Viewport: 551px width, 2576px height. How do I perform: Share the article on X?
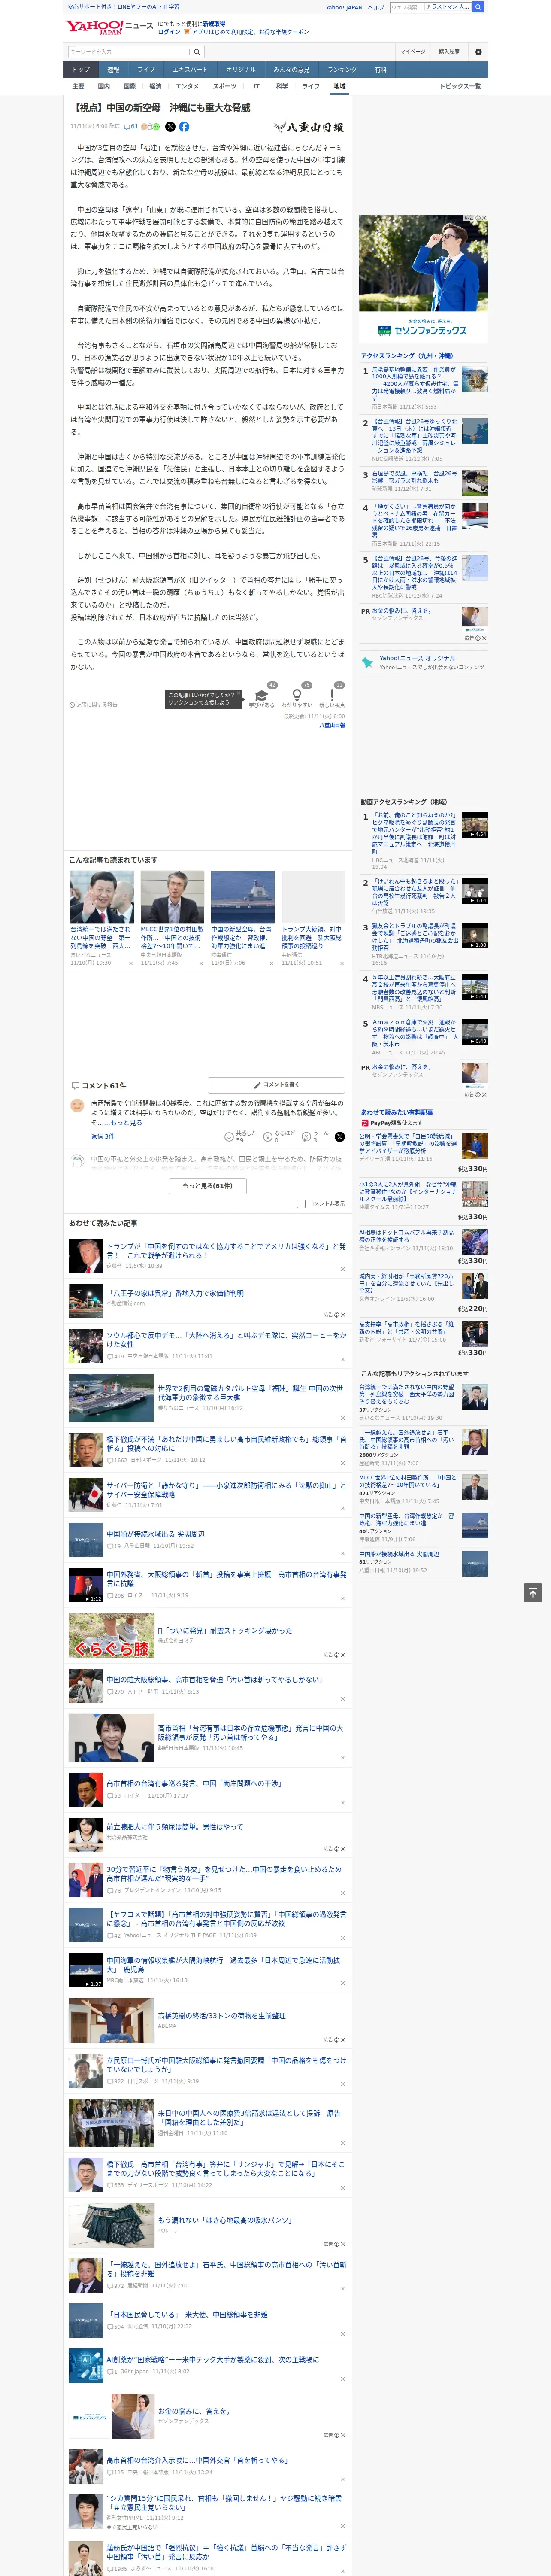(x=170, y=127)
